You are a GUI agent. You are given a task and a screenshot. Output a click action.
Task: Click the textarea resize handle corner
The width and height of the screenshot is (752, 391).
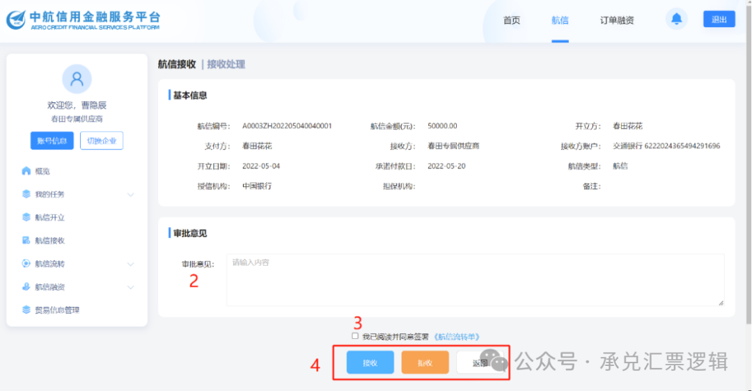click(x=721, y=303)
